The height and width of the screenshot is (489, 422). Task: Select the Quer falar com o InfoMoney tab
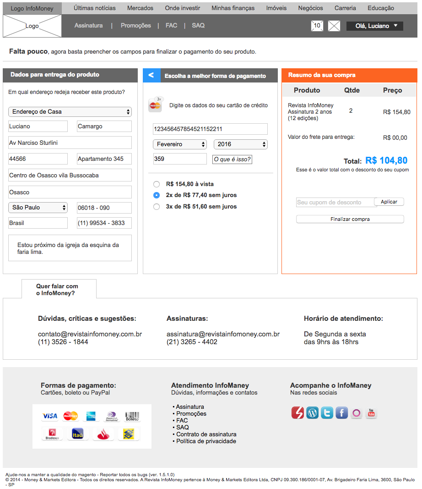tap(59, 289)
